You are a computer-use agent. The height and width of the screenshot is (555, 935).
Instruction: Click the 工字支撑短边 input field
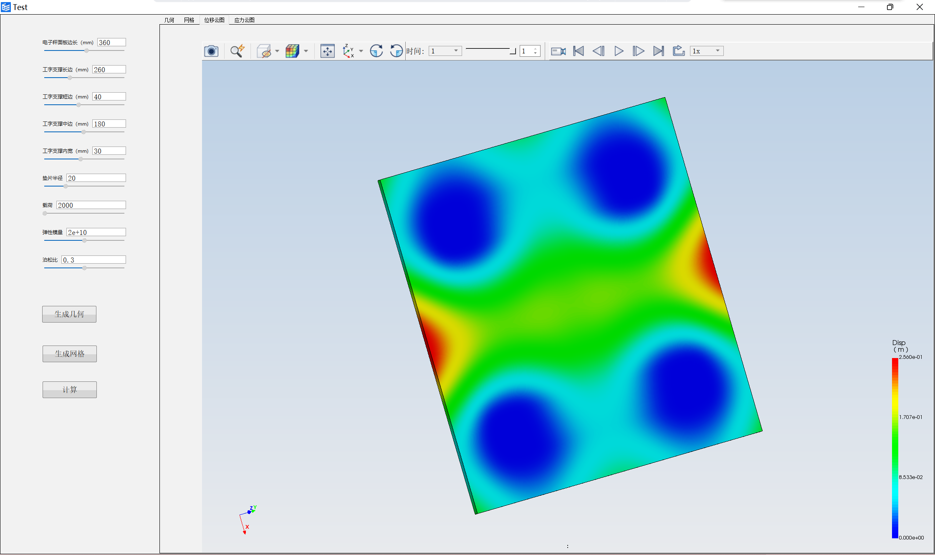tap(109, 96)
